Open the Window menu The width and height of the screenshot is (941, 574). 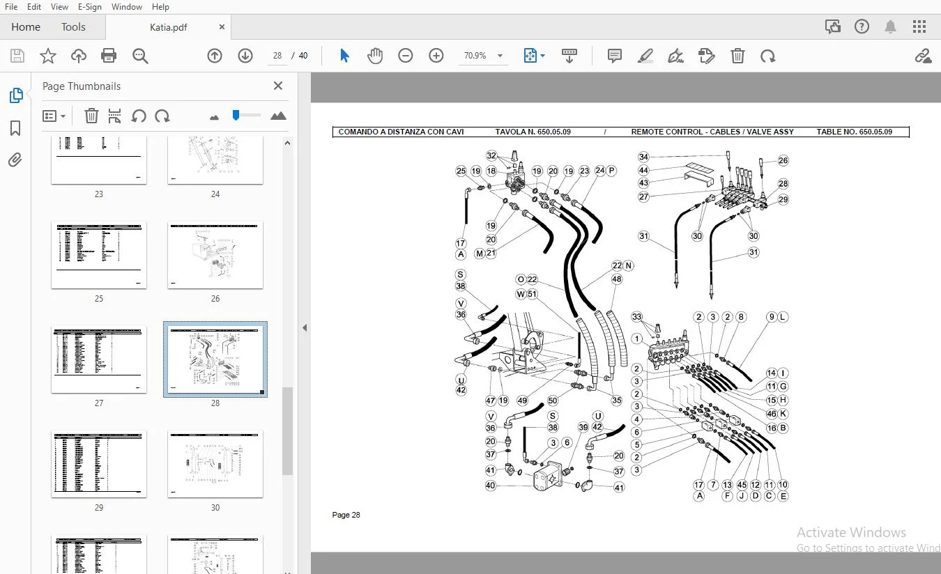[x=127, y=7]
